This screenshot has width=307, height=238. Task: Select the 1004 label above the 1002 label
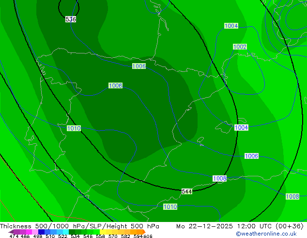click(231, 26)
